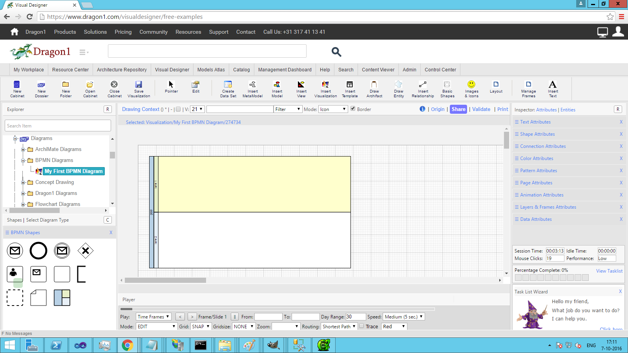The image size is (628, 353).
Task: Click the Create Data Set icon
Action: coord(228,85)
